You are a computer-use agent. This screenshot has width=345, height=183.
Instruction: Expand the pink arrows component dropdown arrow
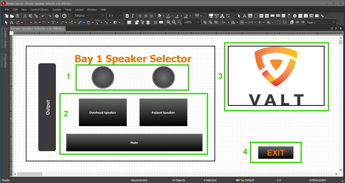point(22,22)
